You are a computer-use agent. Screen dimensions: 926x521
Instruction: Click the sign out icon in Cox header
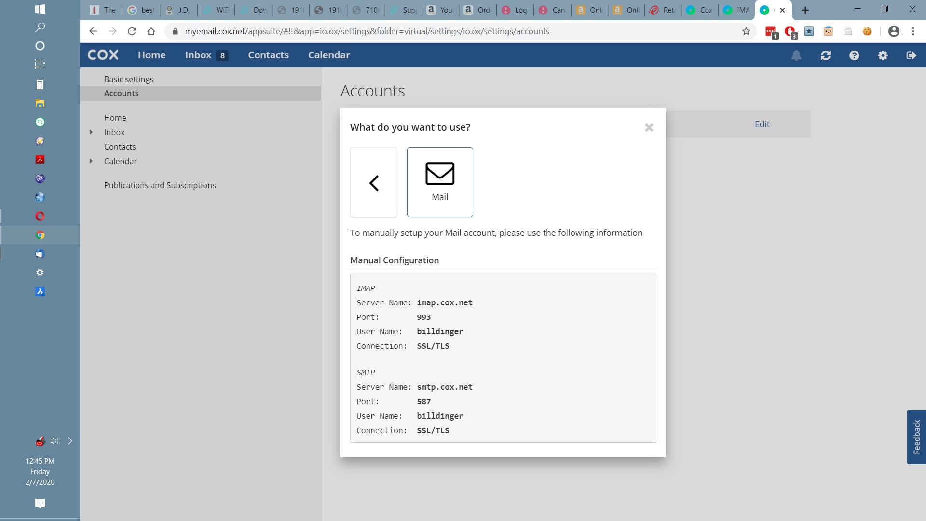click(x=911, y=55)
